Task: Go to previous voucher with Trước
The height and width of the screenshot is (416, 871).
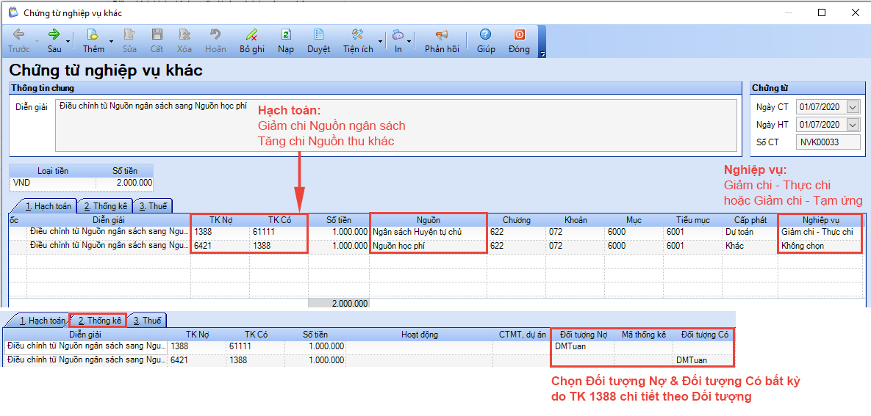Action: 18,41
